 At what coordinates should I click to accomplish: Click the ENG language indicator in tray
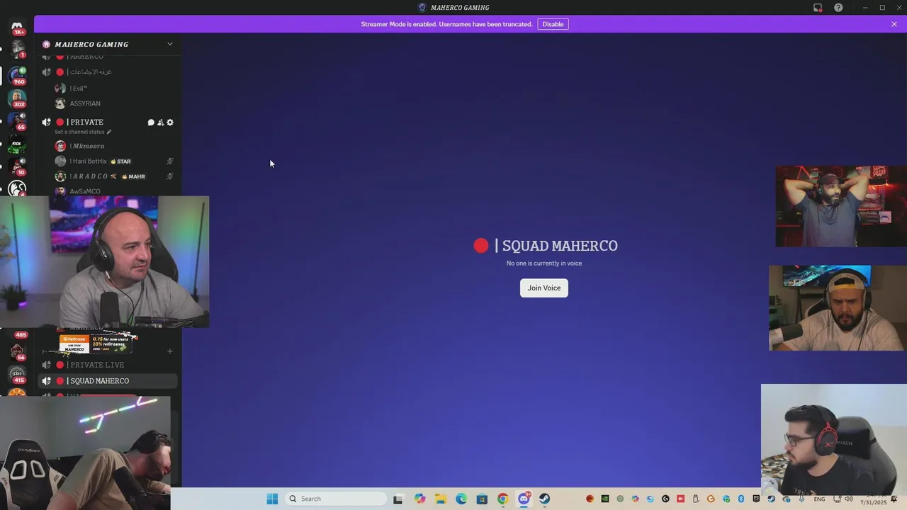[x=819, y=499]
